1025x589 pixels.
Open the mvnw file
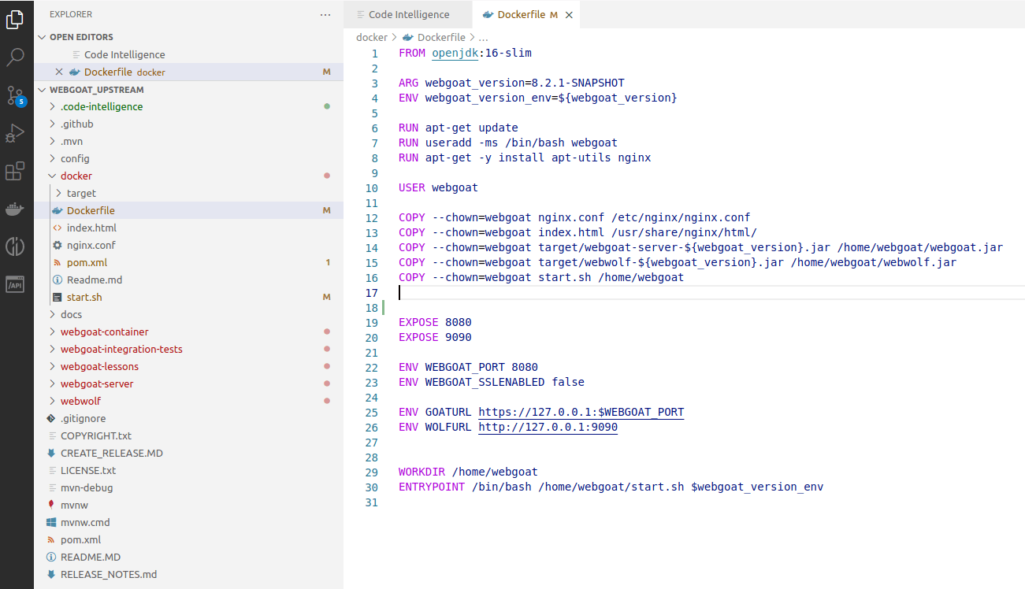click(x=188, y=505)
